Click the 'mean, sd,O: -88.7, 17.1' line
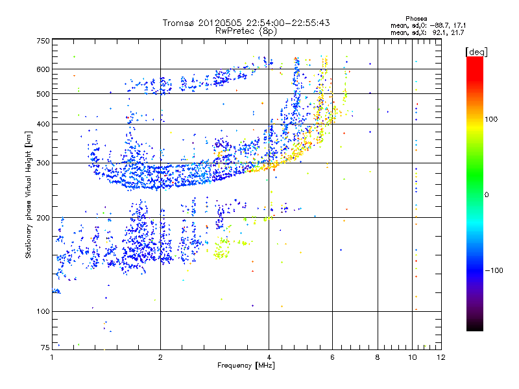The image size is (519, 389). click(x=428, y=25)
